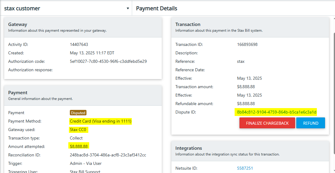Click Triggering User value Stax Bill Support
The width and height of the screenshot is (335, 173).
pos(85,171)
